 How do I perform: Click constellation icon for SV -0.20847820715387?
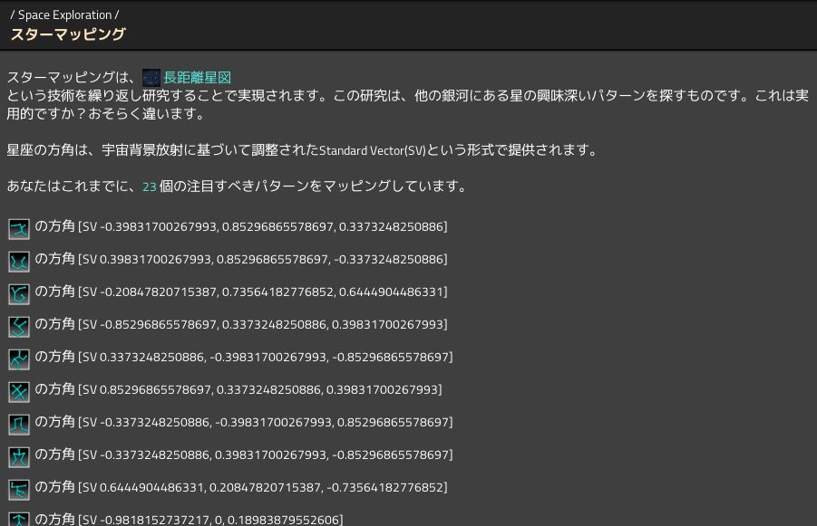click(x=19, y=294)
